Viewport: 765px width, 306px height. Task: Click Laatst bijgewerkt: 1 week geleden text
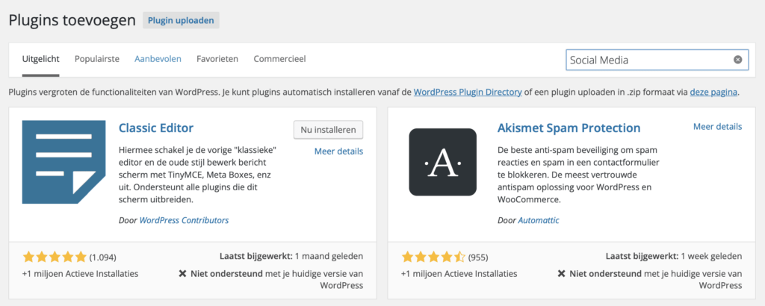click(x=675, y=256)
